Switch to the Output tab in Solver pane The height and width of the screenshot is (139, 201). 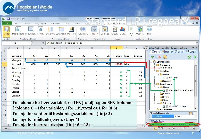click(x=191, y=52)
